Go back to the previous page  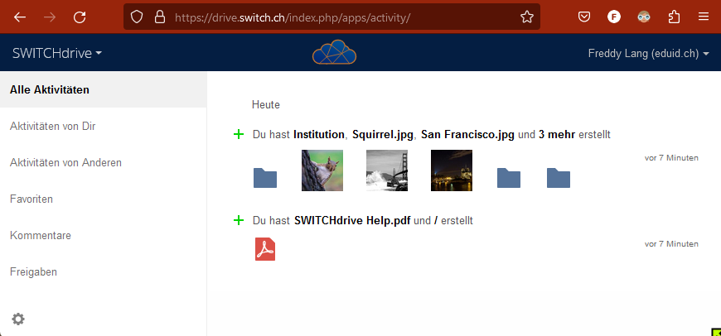(x=20, y=17)
